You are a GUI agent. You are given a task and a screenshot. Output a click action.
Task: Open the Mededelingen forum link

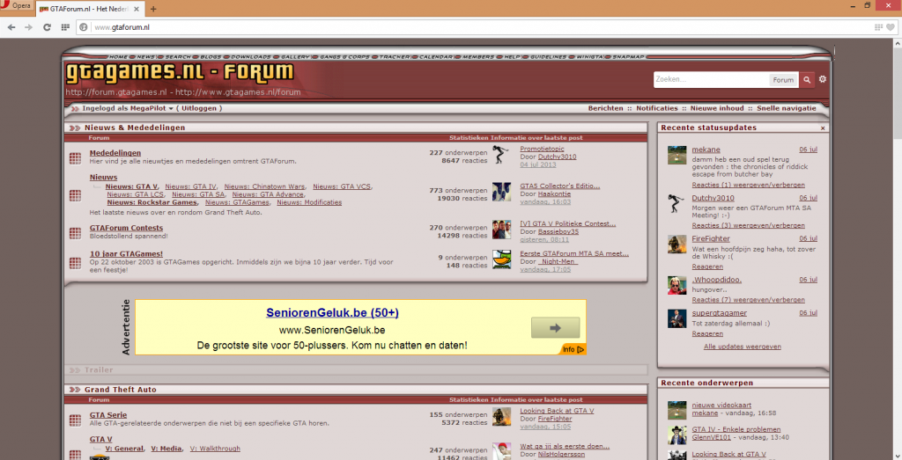(x=115, y=153)
